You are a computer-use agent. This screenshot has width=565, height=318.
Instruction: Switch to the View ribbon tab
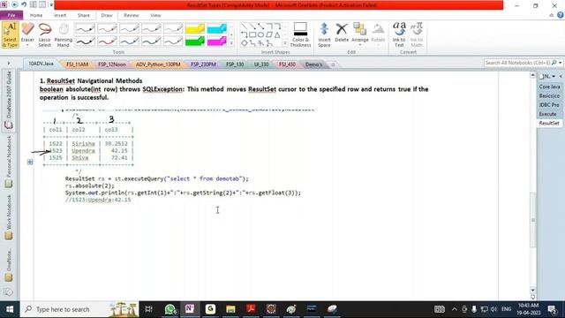pyautogui.click(x=155, y=16)
